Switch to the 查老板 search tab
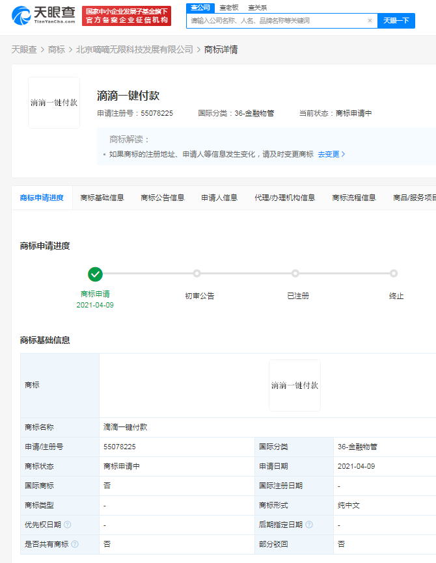Image resolution: width=436 pixels, height=563 pixels. click(228, 7)
